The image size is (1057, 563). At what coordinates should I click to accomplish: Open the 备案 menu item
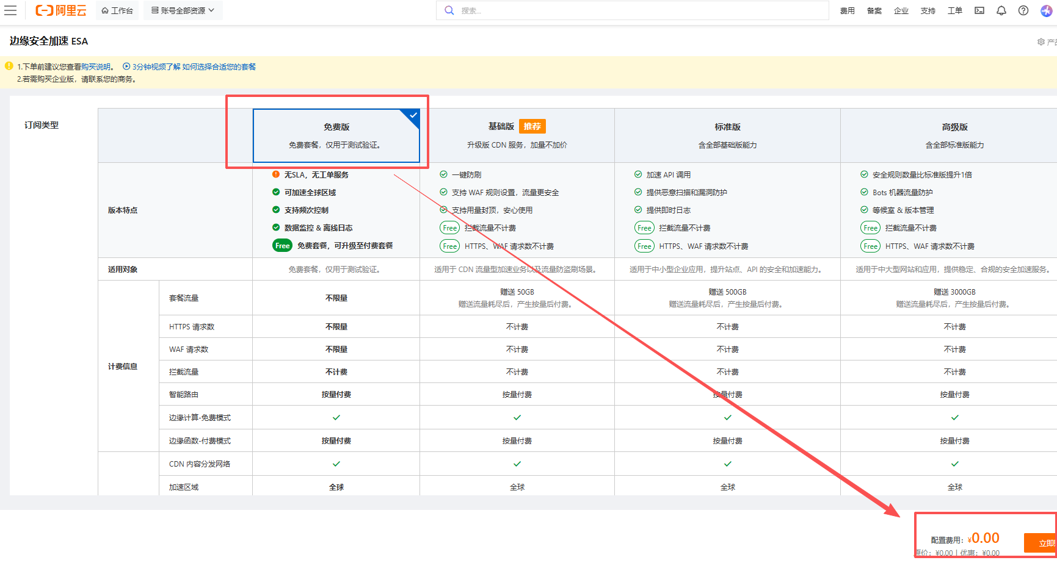click(x=874, y=10)
